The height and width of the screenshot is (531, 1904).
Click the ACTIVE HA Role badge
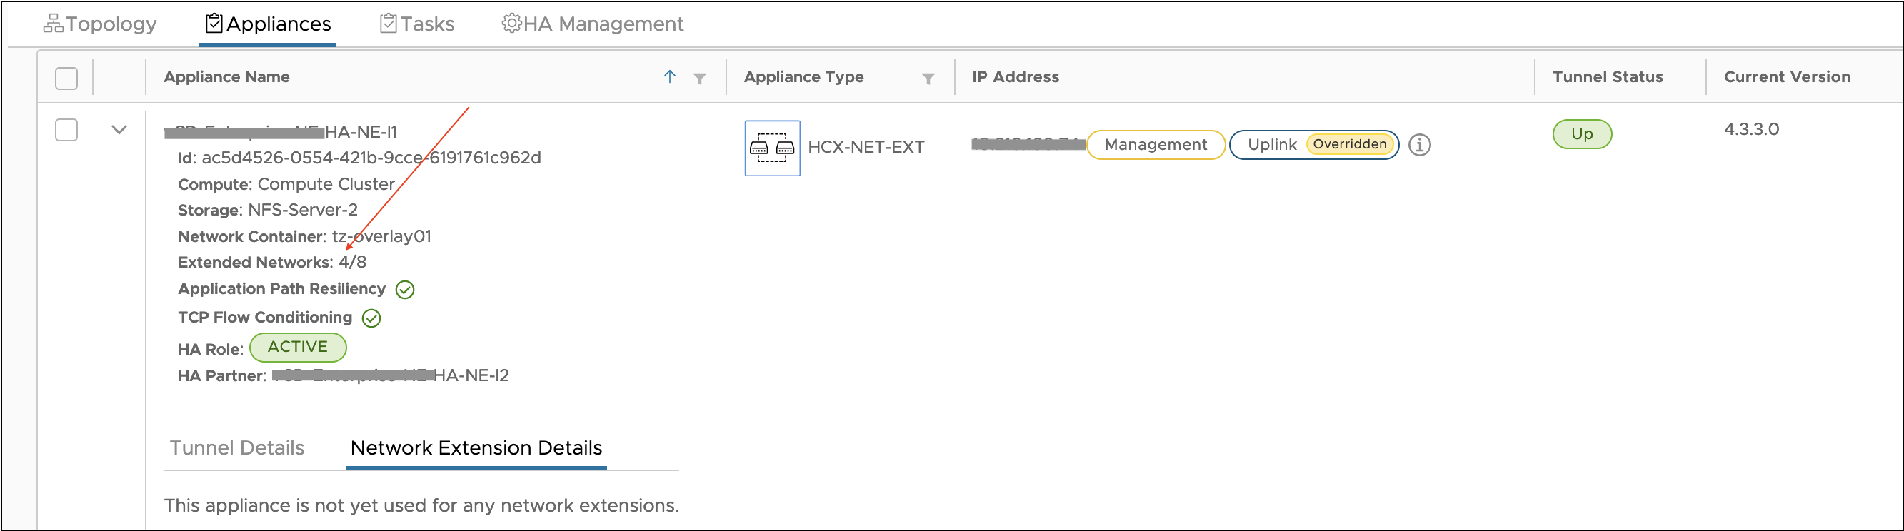click(297, 347)
